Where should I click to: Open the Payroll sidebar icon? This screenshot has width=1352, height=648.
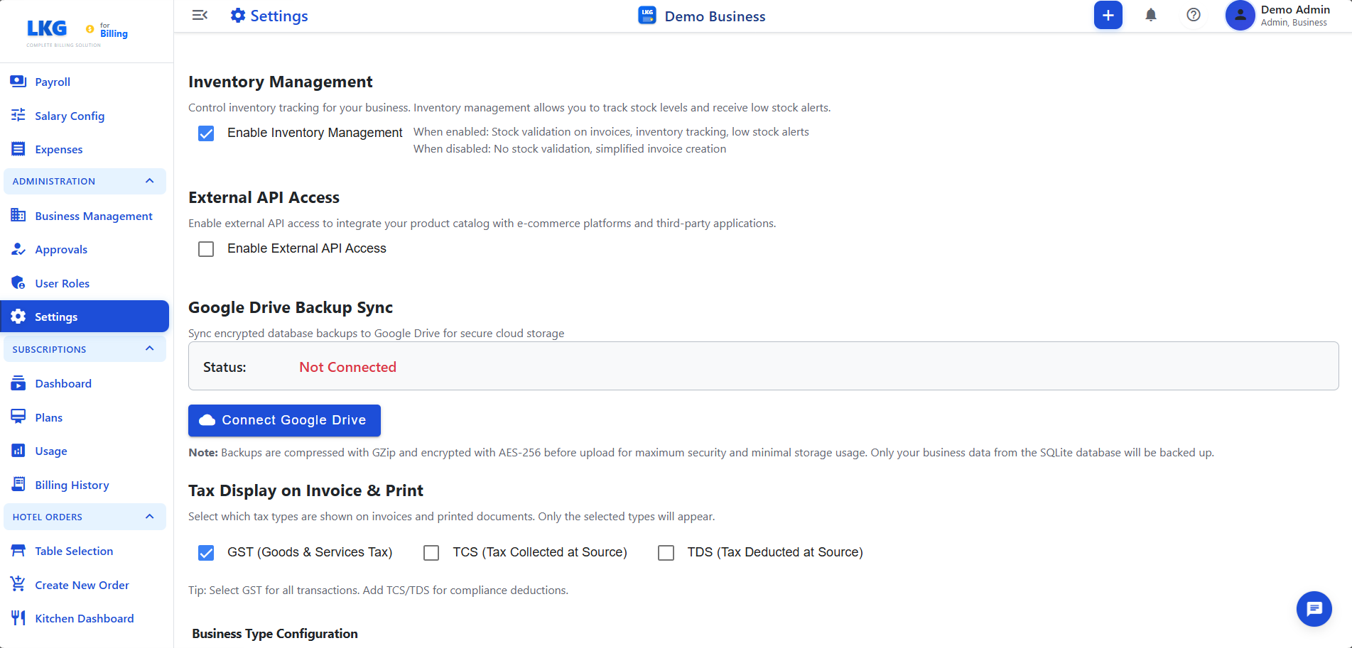click(x=18, y=82)
